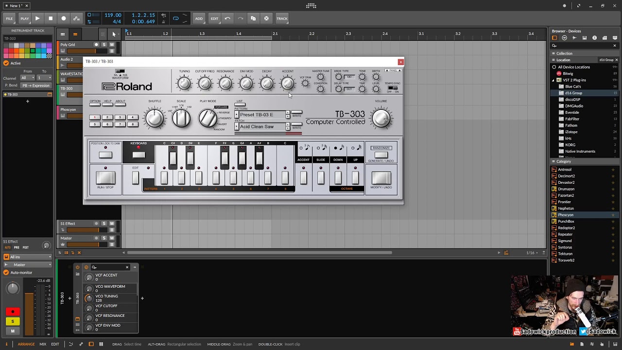Clear the device parameter search X
Screen dimensions: 622x350
click(x=127, y=267)
